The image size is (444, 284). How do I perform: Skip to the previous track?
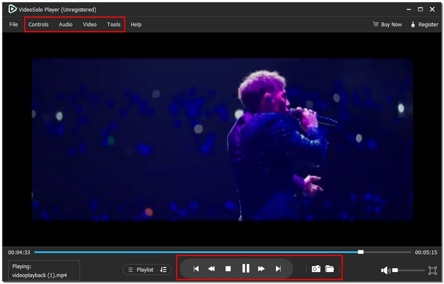point(196,269)
